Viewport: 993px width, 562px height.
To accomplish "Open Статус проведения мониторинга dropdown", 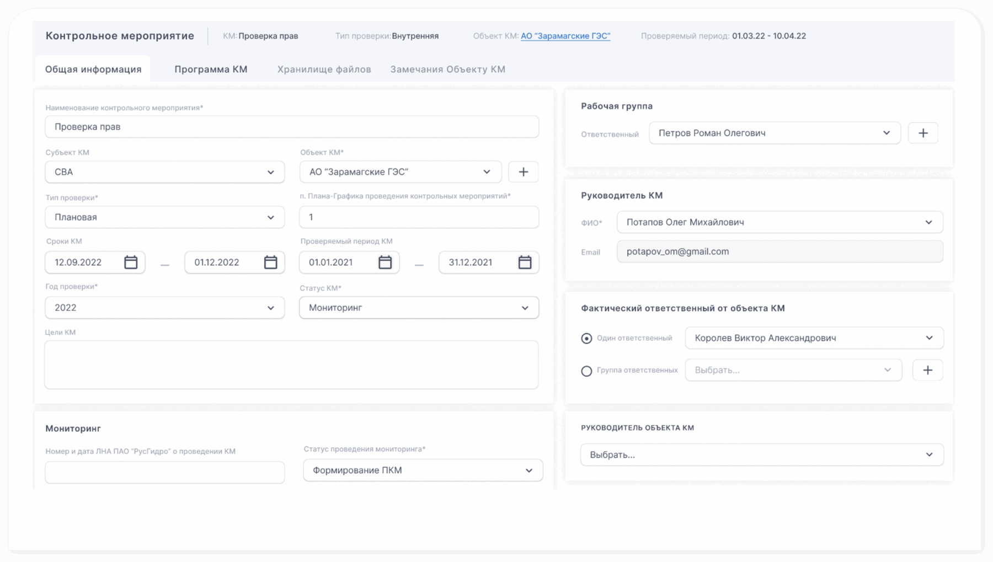I will 423,470.
